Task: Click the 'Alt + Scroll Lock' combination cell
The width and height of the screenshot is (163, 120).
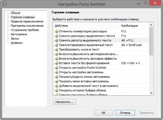Action: click(x=131, y=45)
